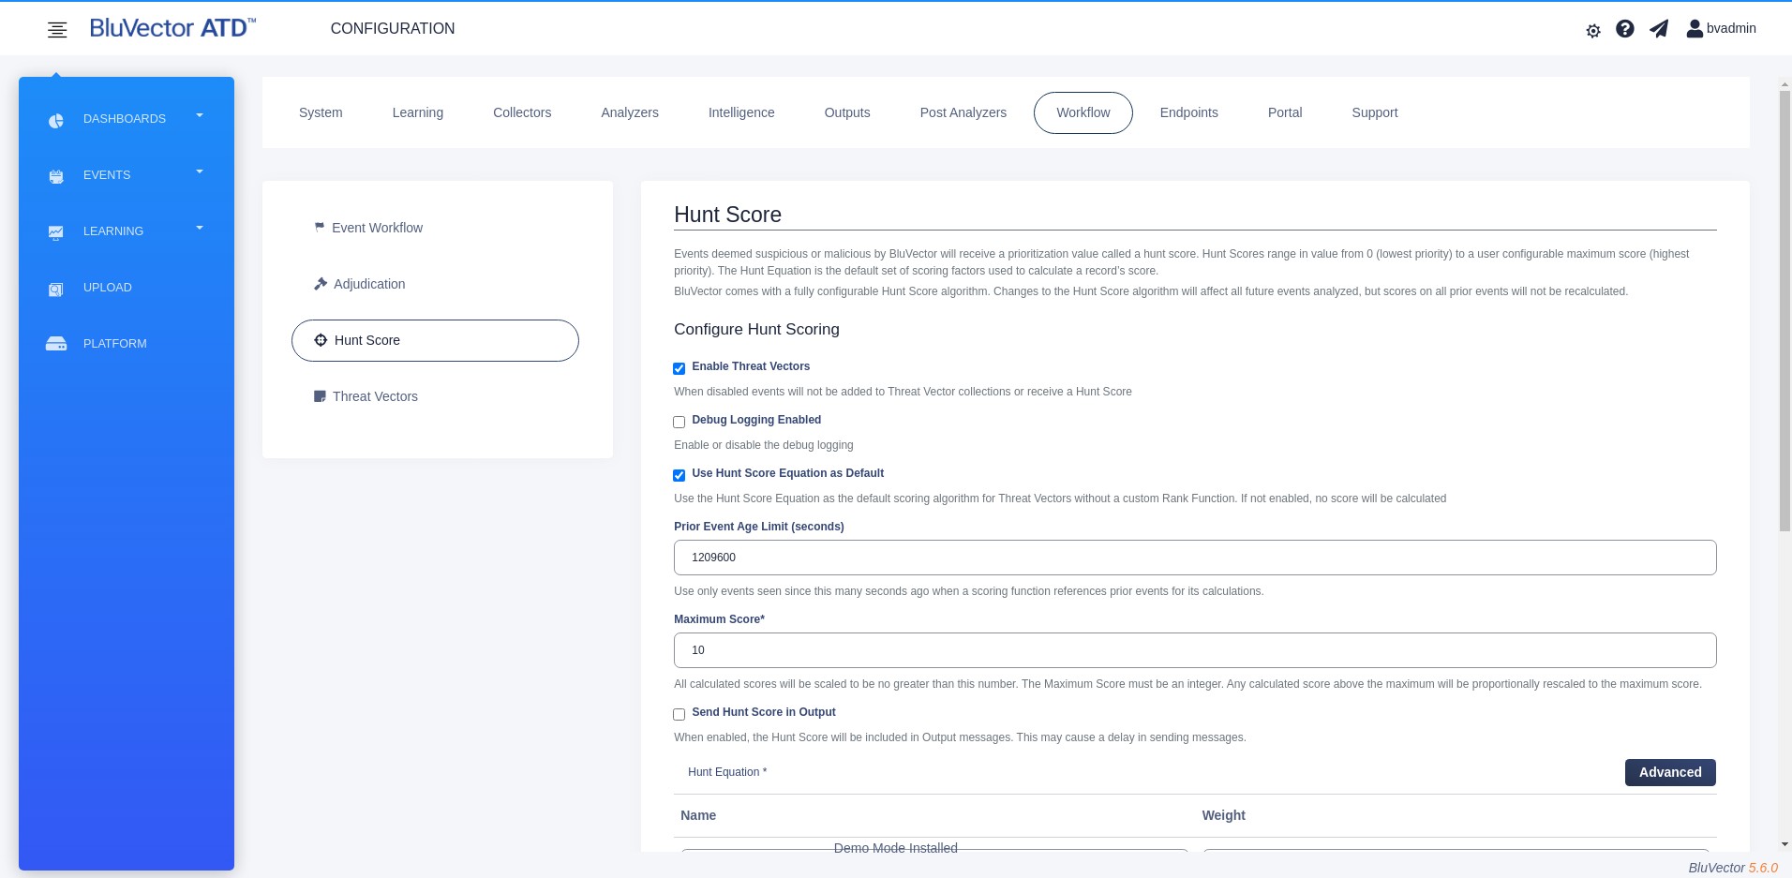Click the Platform drive icon
Screen dimensions: 1792x878
coord(56,344)
